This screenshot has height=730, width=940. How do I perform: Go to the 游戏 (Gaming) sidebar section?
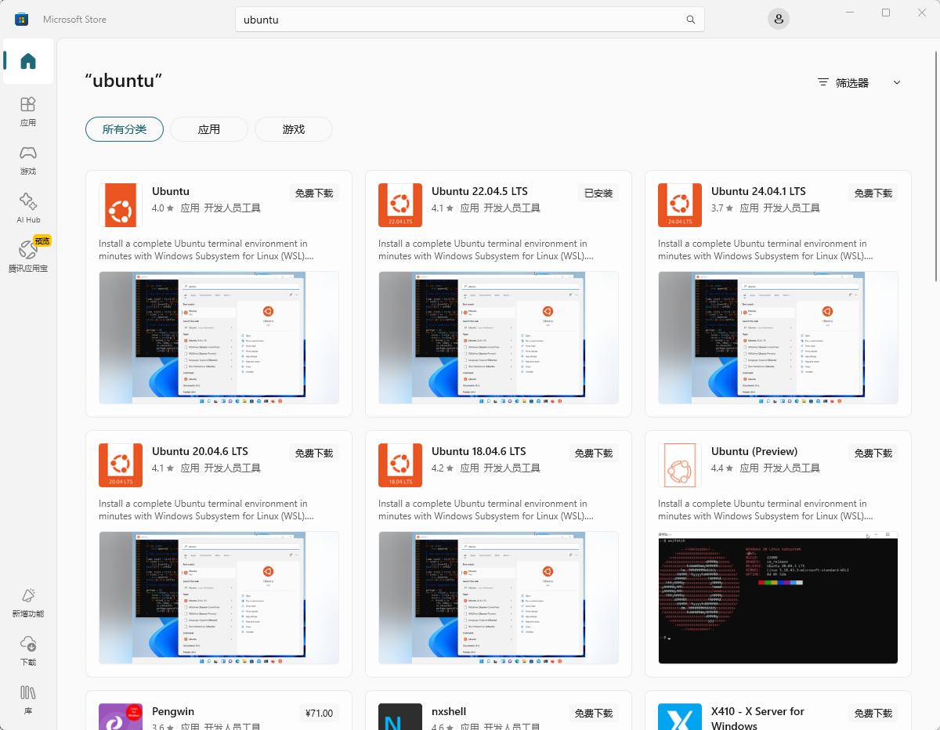[28, 160]
